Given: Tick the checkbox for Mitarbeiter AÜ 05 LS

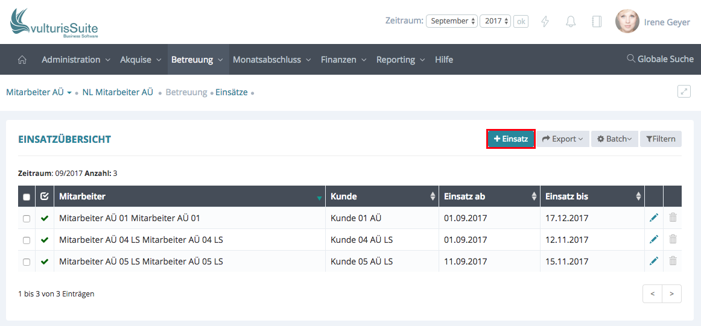Looking at the screenshot, I should point(27,262).
